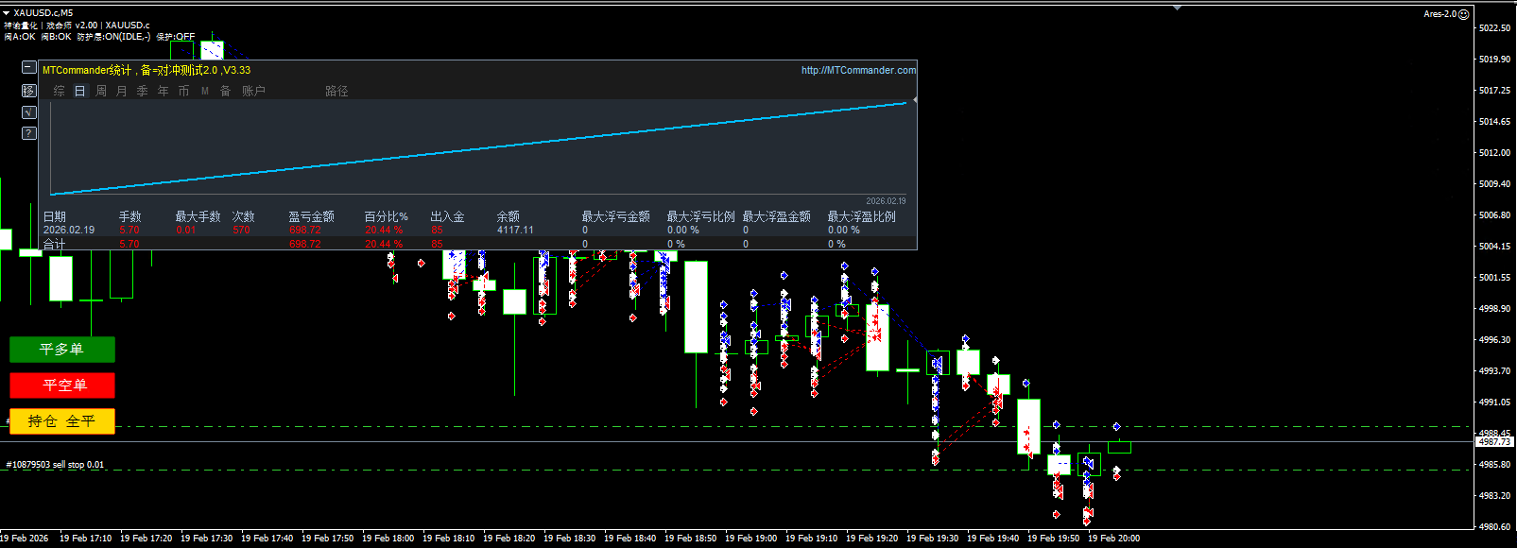Select the 月 monthly statistics tab
1517x548 pixels.
[x=122, y=91]
